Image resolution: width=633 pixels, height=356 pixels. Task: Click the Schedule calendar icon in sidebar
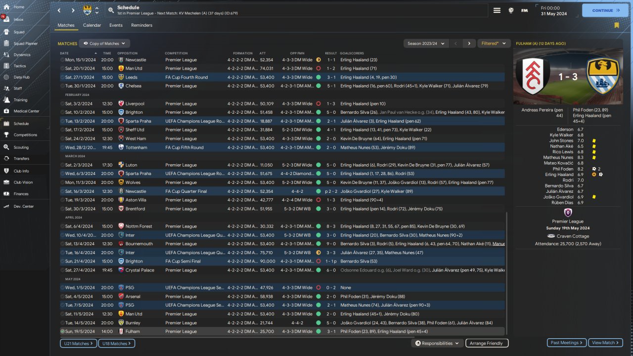(7, 124)
